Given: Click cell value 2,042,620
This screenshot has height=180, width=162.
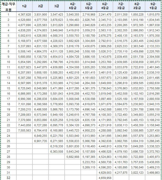Looking at the screenshot, I should 153,41.
